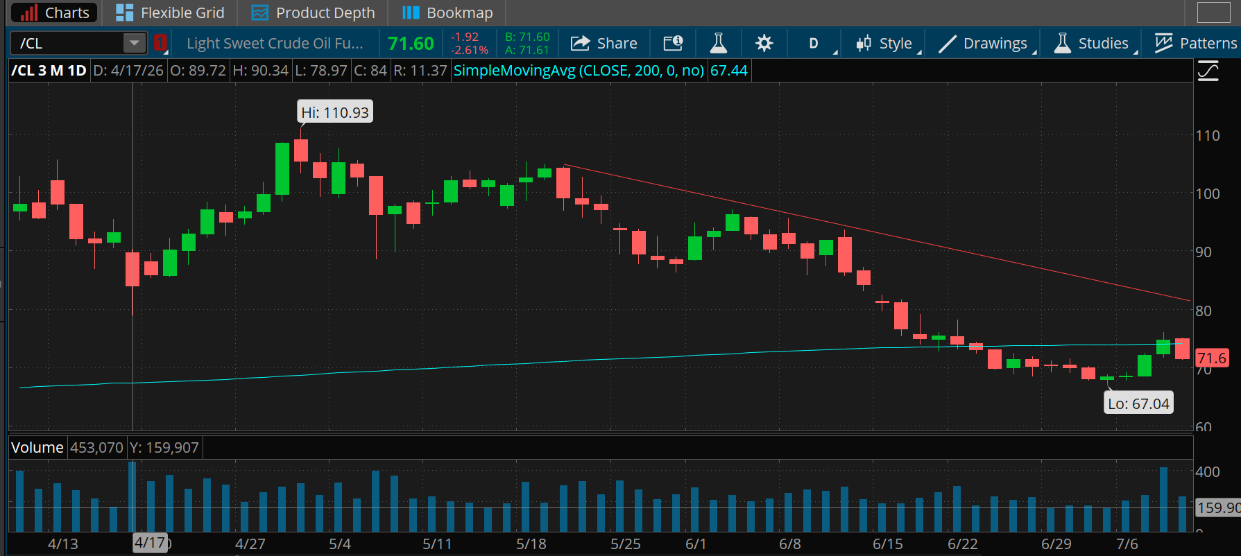The height and width of the screenshot is (556, 1241).
Task: Open the Charts tab
Action: 54,12
